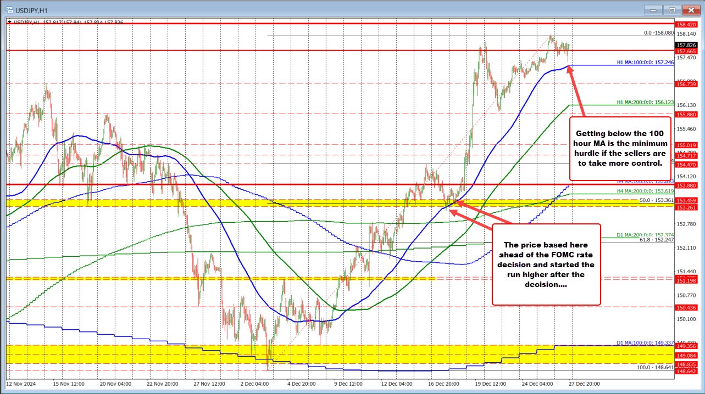Click the chart window icon in the title bar
Screen dimensions: 705x394
[x=10, y=9]
